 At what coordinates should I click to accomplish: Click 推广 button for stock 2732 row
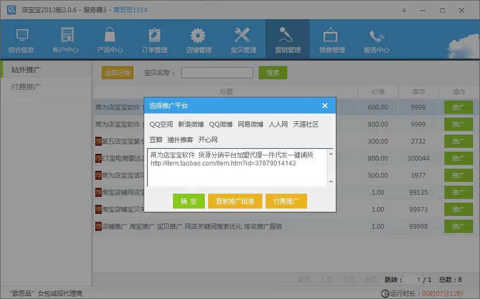[x=459, y=141]
